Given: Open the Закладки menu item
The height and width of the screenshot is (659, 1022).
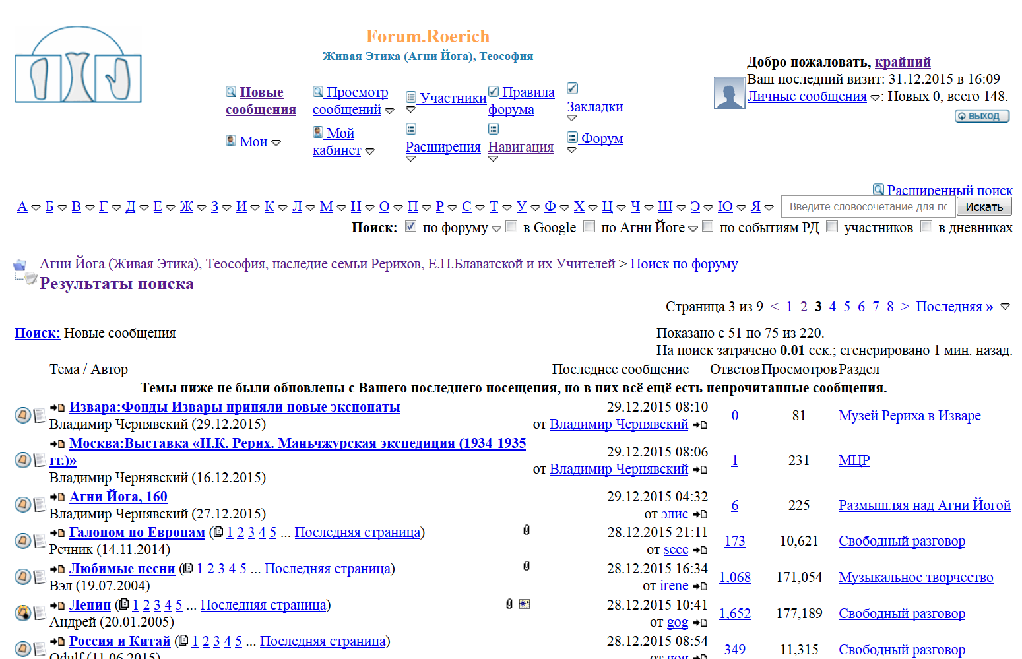Looking at the screenshot, I should (x=594, y=107).
